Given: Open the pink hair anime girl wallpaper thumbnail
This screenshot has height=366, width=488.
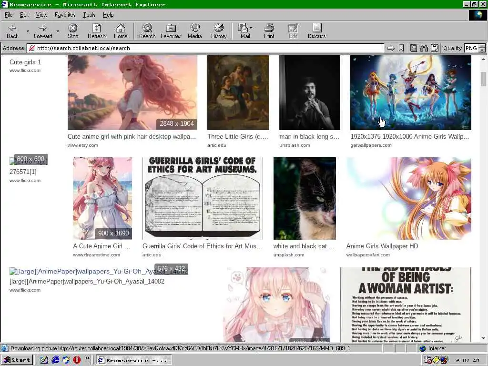Looking at the screenshot, I should (132, 92).
